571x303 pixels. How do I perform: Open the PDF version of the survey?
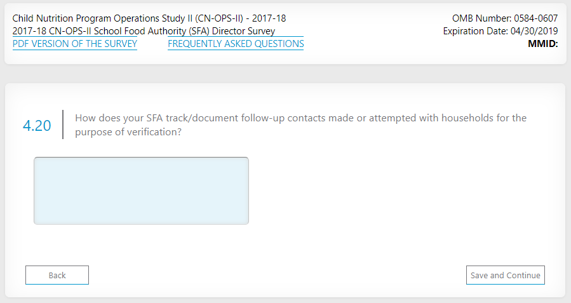(75, 44)
